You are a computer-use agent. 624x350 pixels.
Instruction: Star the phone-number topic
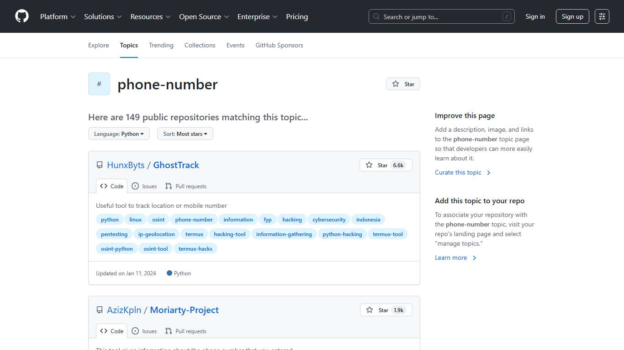[402, 84]
